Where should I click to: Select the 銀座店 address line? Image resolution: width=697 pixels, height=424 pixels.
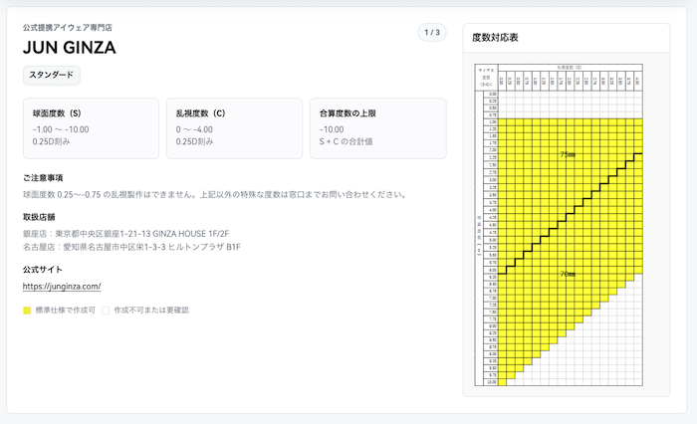coord(126,234)
